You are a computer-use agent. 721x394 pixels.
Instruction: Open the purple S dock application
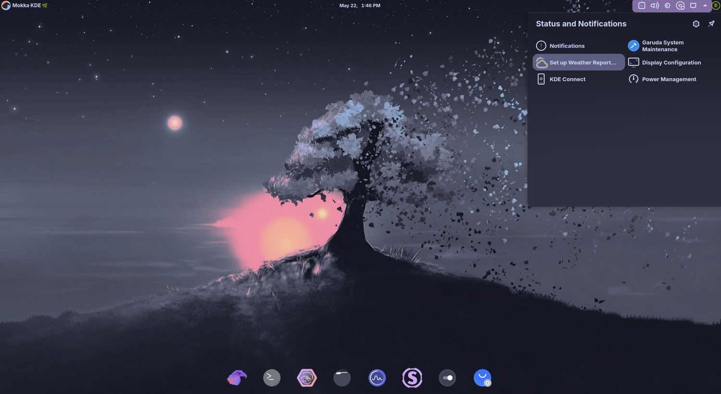pos(412,378)
